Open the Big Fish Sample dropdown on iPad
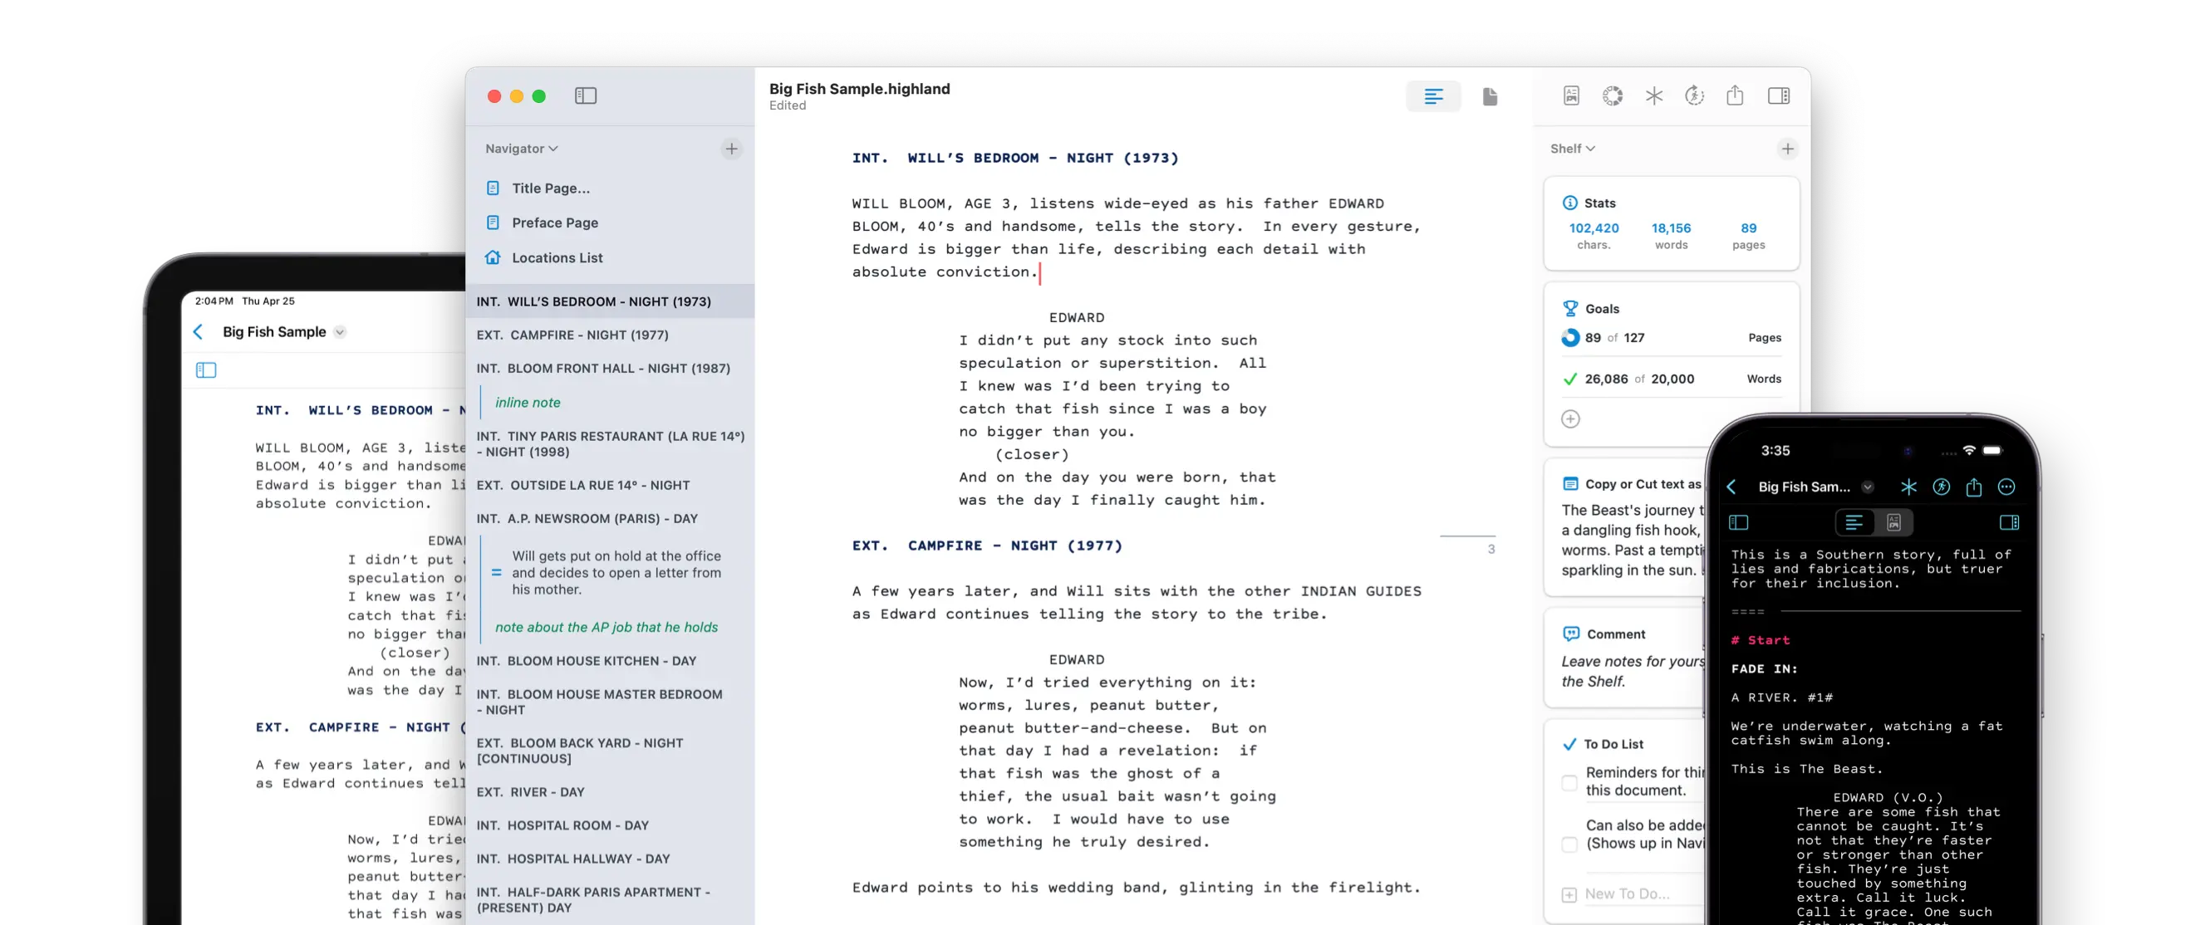The width and height of the screenshot is (2210, 925). click(x=340, y=332)
